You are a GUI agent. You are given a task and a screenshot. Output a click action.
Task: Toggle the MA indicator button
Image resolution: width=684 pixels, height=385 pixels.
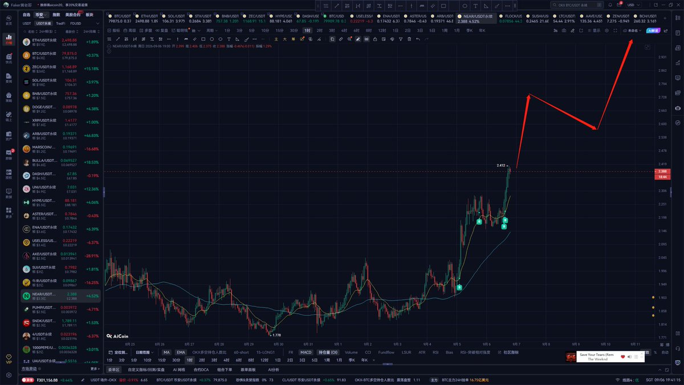(x=166, y=352)
